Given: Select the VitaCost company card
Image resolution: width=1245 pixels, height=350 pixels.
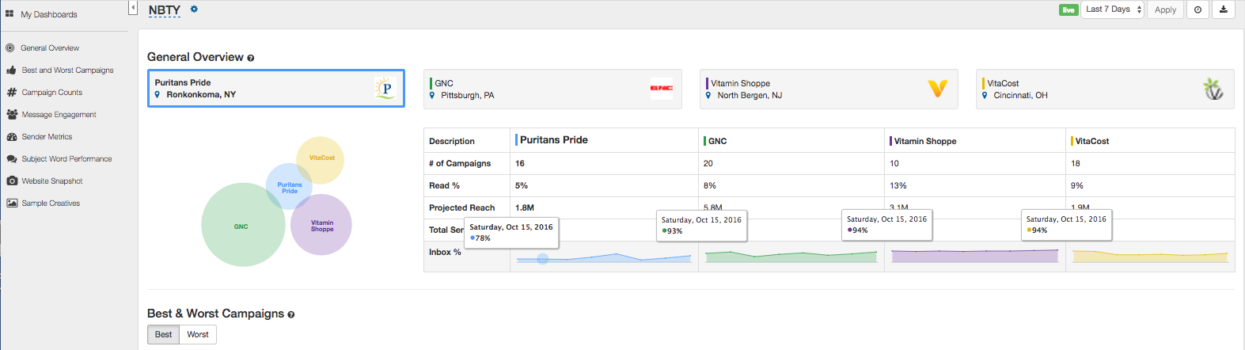Looking at the screenshot, I should (1105, 89).
